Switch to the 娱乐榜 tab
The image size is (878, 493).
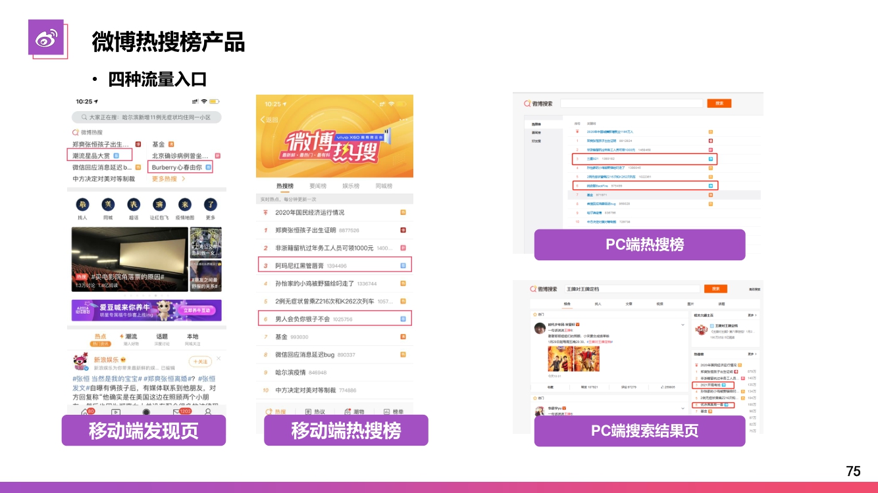pyautogui.click(x=351, y=186)
